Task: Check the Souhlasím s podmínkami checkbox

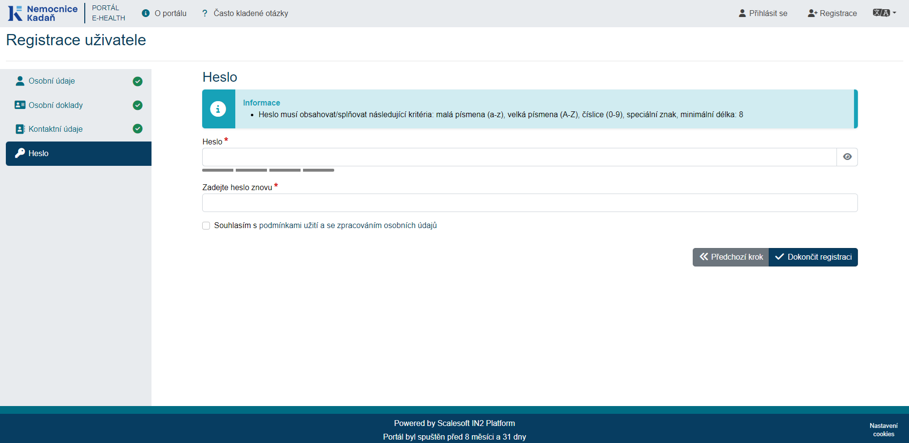Action: (206, 226)
